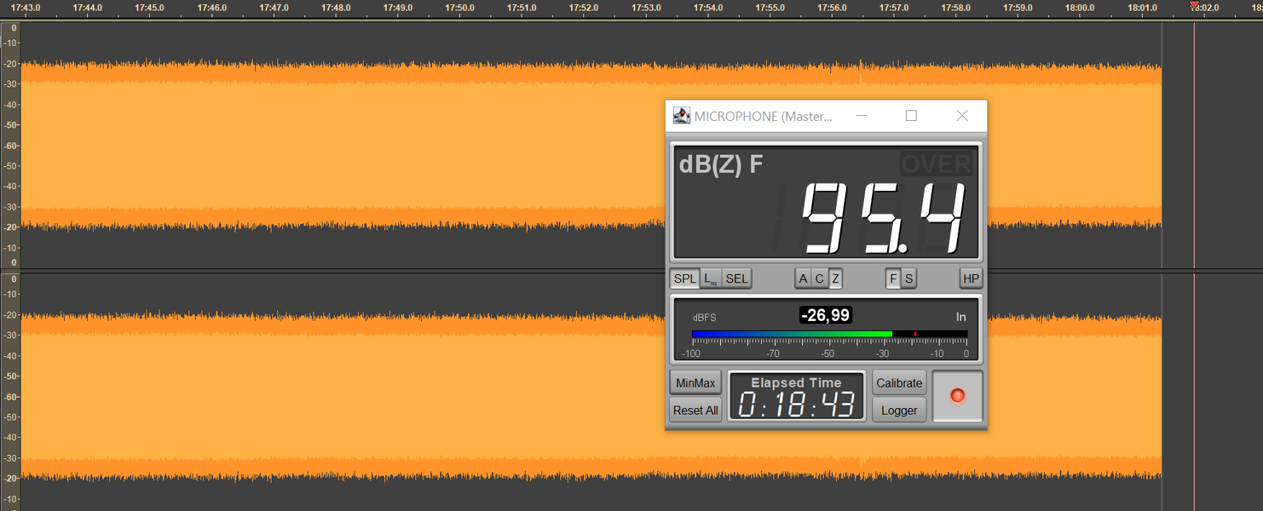Click the Elapsed Time display

[796, 396]
